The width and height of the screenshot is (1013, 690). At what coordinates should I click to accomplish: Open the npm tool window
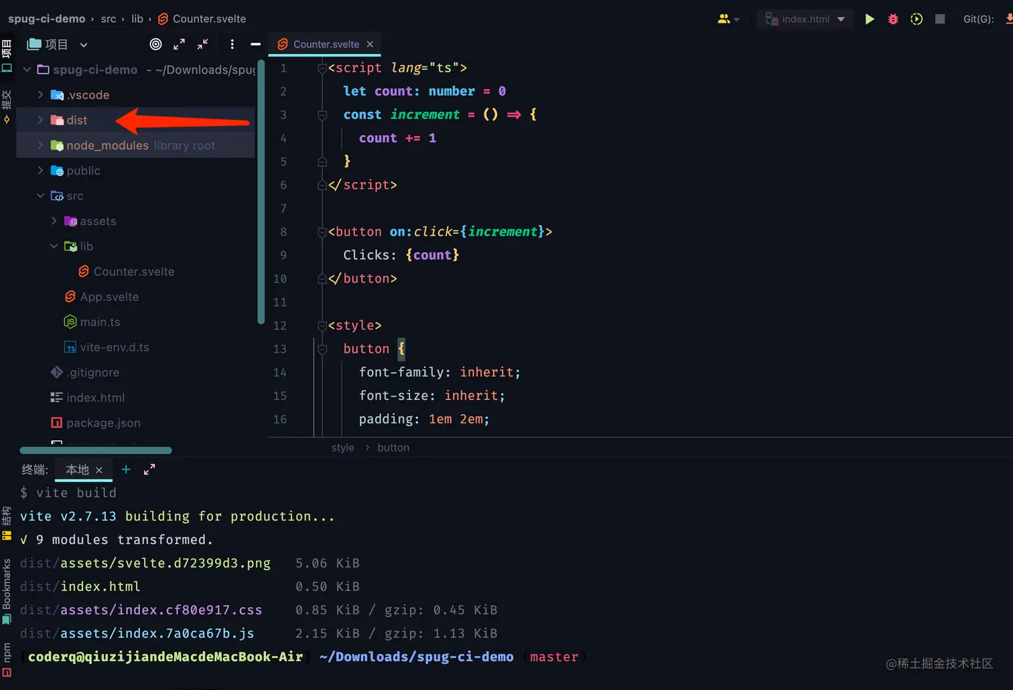(x=7, y=659)
